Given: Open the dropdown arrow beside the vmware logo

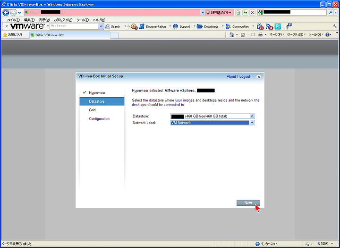Looking at the screenshot, I should tap(48, 26).
